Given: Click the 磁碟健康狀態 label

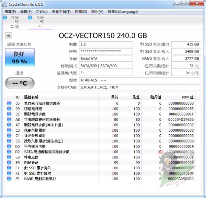Looking at the screenshot, I should point(19,44).
